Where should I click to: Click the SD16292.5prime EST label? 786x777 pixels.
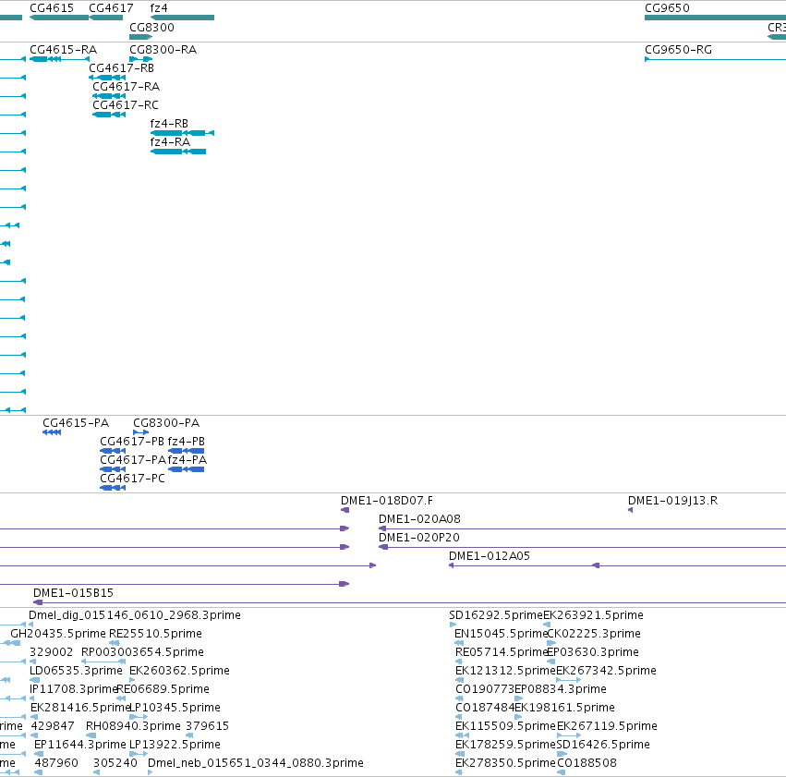point(496,615)
